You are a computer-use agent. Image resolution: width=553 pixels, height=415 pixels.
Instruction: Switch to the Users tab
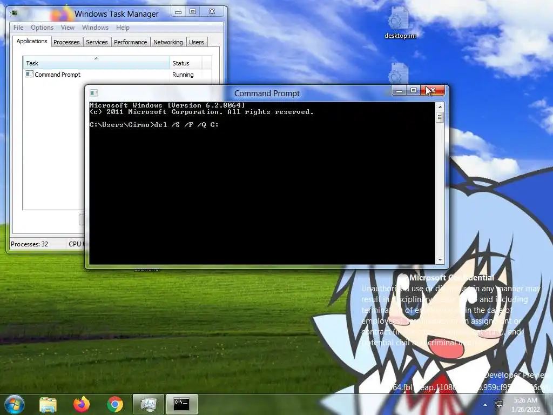197,42
